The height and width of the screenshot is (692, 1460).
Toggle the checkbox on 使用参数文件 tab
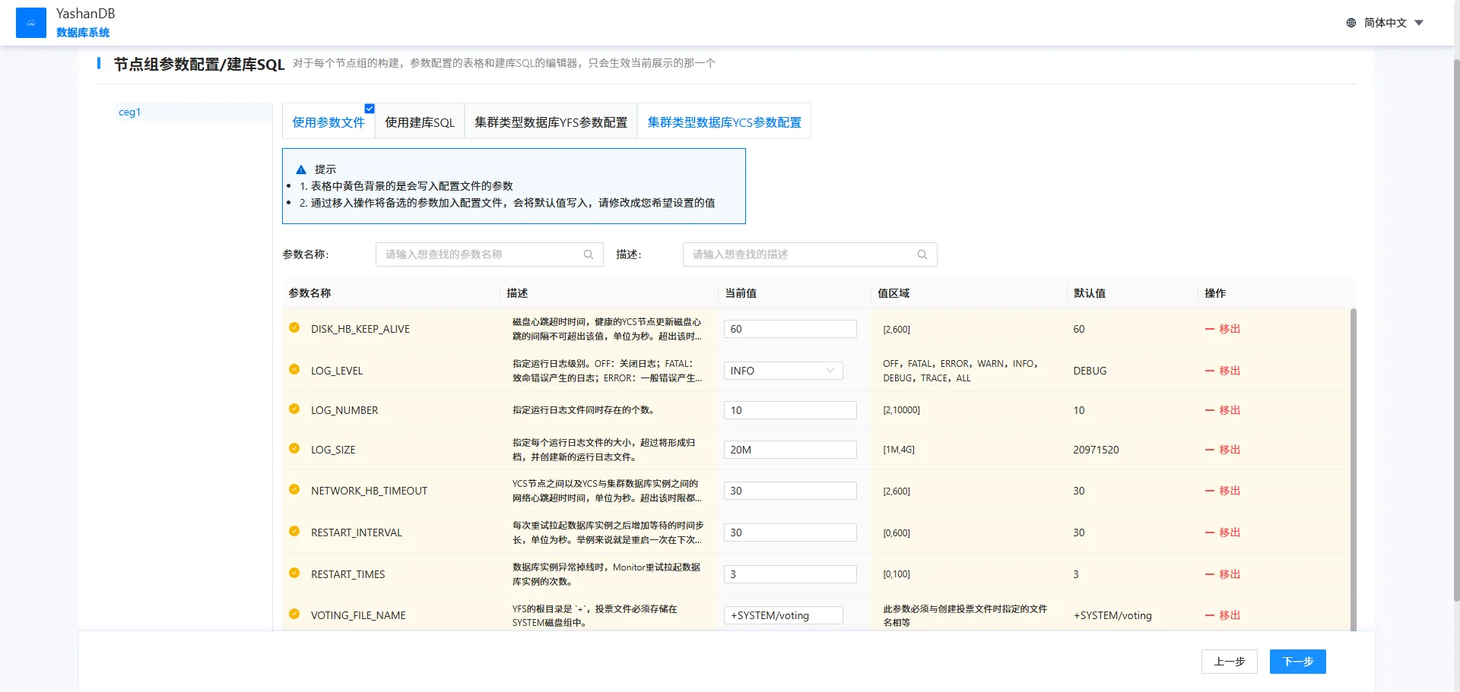(x=370, y=109)
